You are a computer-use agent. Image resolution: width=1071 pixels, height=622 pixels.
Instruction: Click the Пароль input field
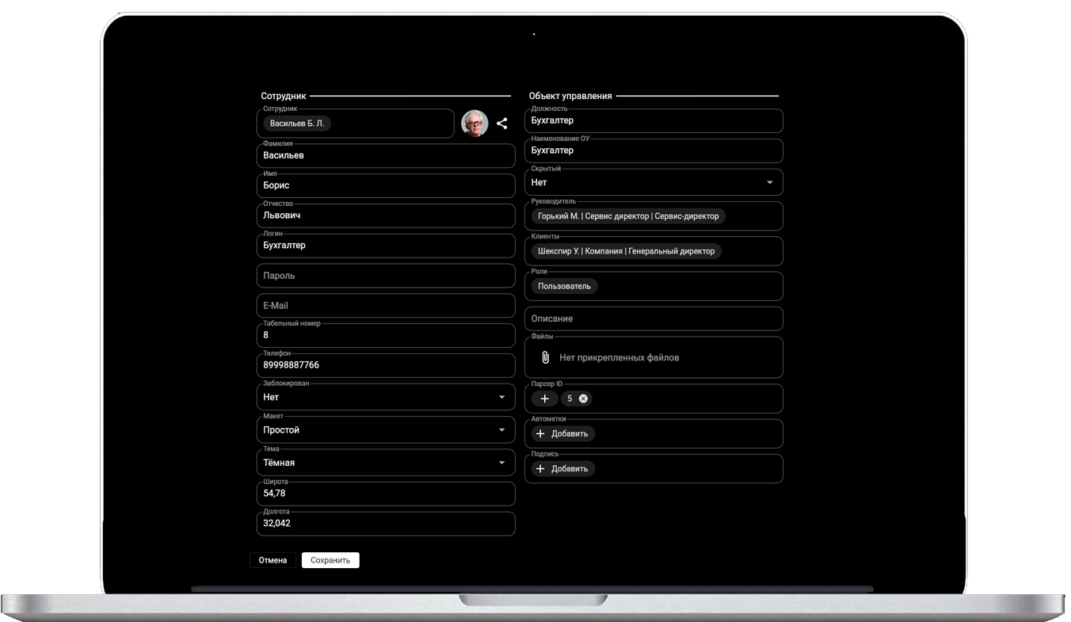386,276
